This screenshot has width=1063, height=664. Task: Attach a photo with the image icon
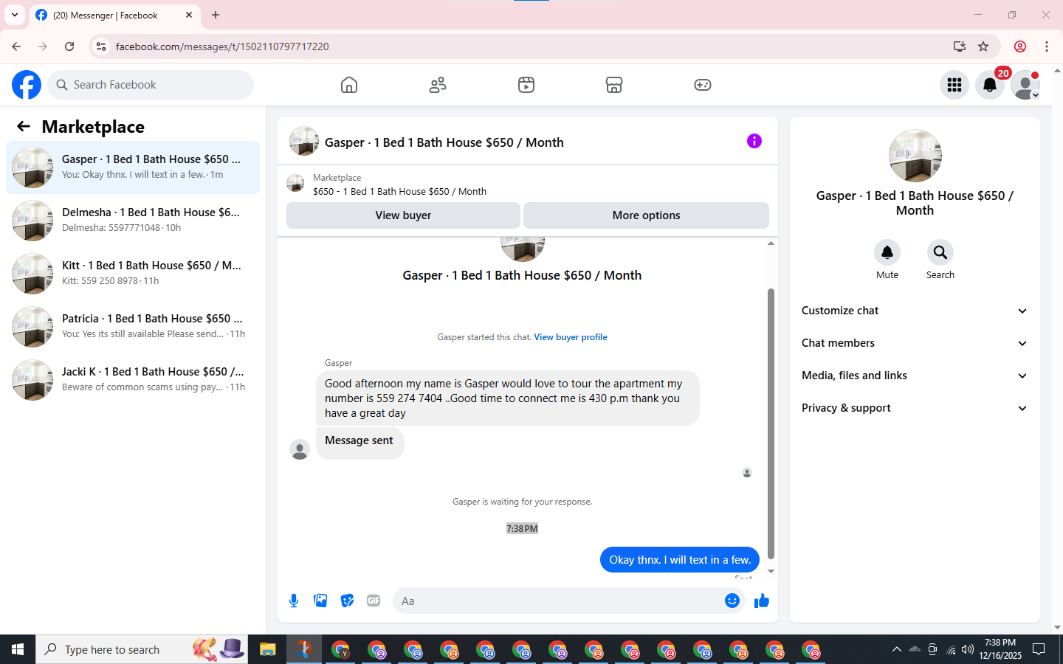[x=320, y=601]
